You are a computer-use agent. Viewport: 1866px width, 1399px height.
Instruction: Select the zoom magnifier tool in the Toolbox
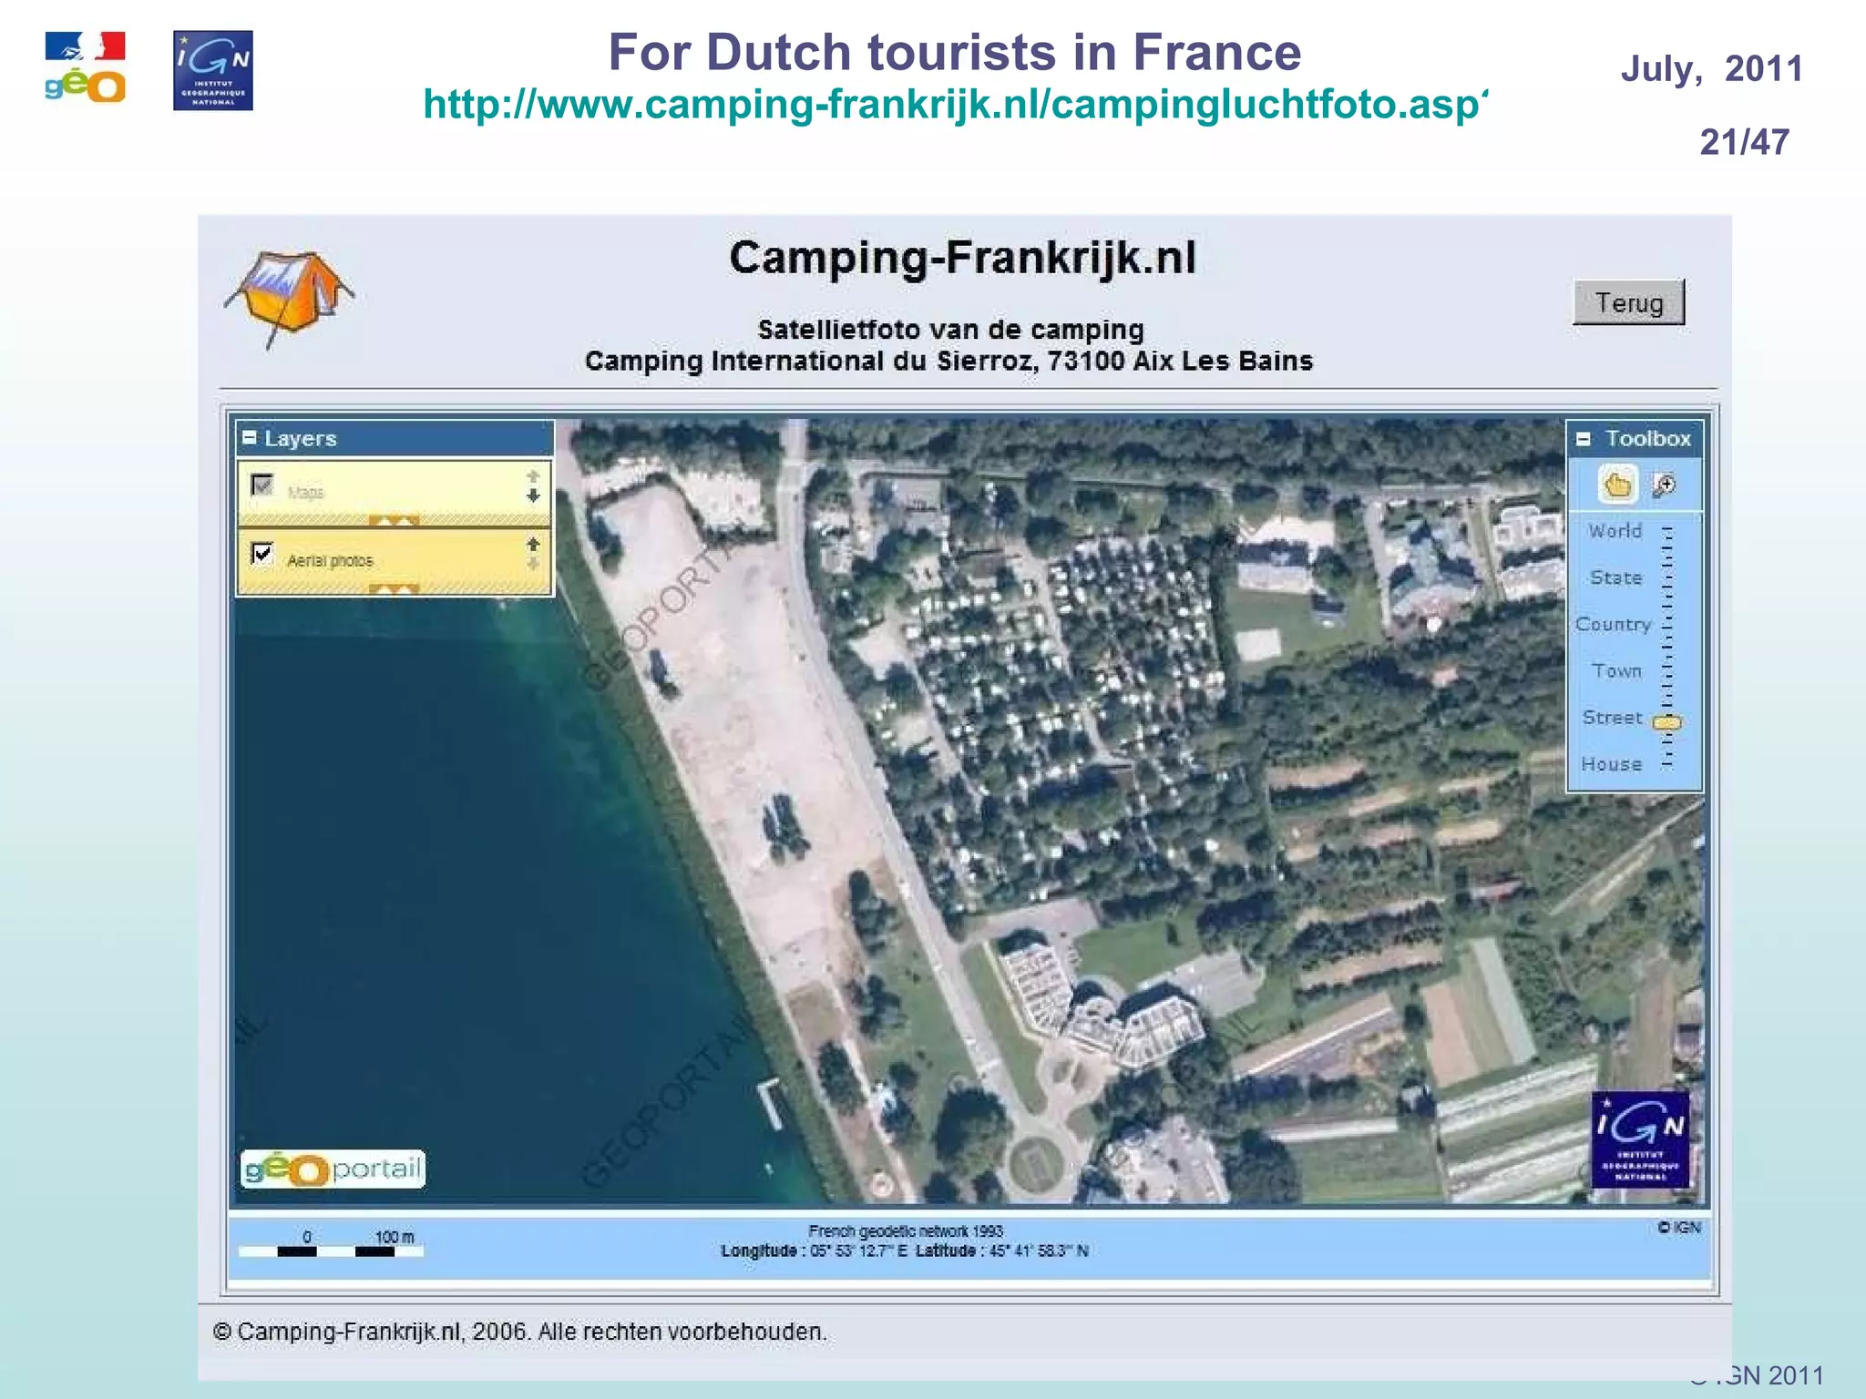coord(1665,485)
